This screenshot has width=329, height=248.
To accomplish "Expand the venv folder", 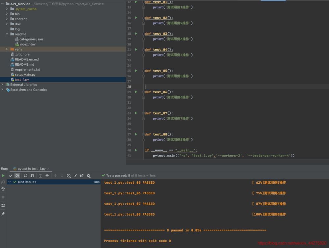I will coord(7,49).
